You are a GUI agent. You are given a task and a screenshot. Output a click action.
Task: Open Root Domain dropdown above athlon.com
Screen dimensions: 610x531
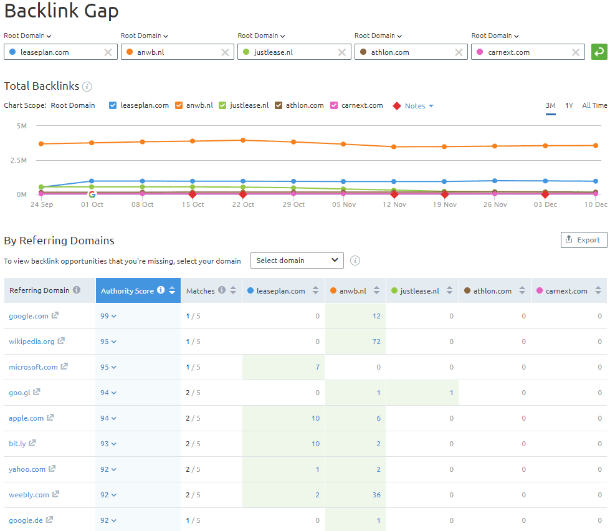(x=378, y=36)
